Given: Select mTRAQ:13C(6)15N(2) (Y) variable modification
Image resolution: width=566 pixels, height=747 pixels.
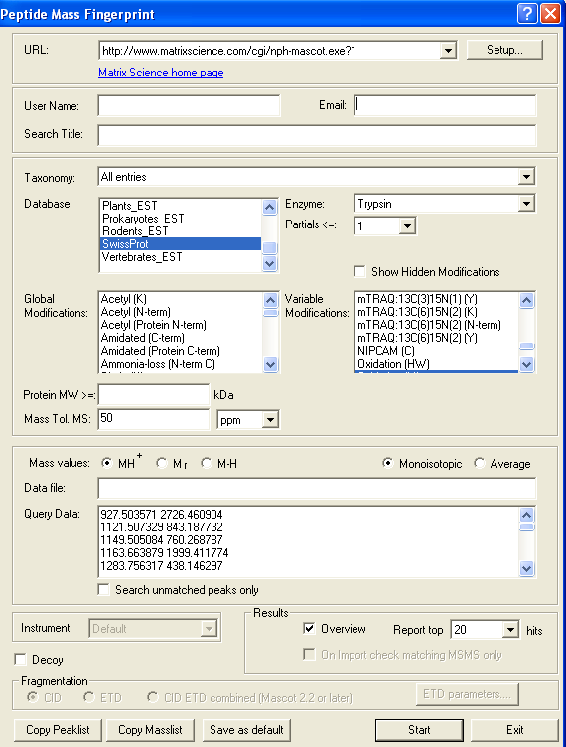Looking at the screenshot, I should pyautogui.click(x=438, y=338).
